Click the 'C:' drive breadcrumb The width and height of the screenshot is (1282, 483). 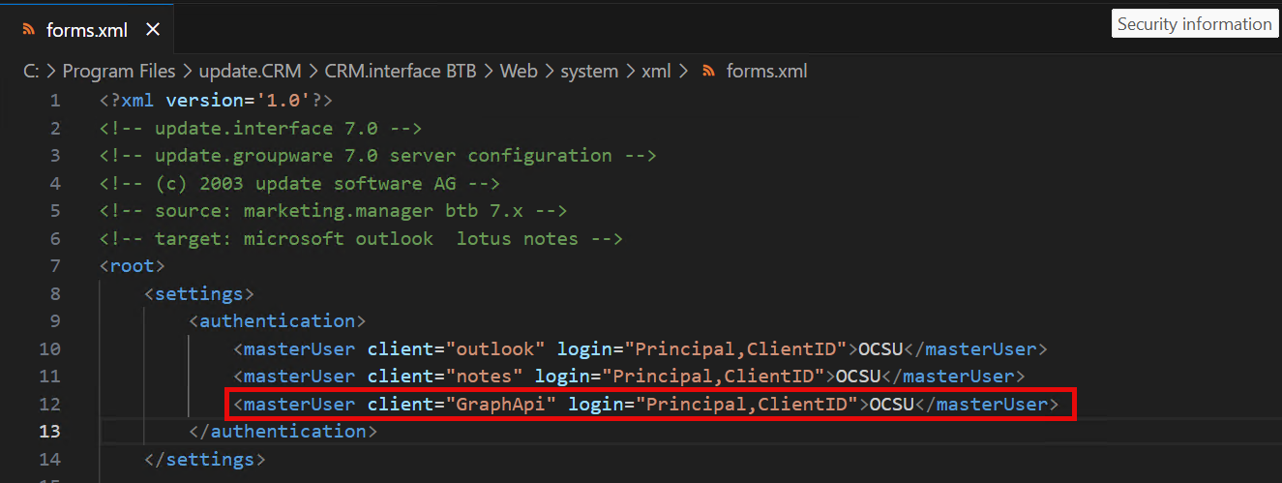pyautogui.click(x=32, y=72)
